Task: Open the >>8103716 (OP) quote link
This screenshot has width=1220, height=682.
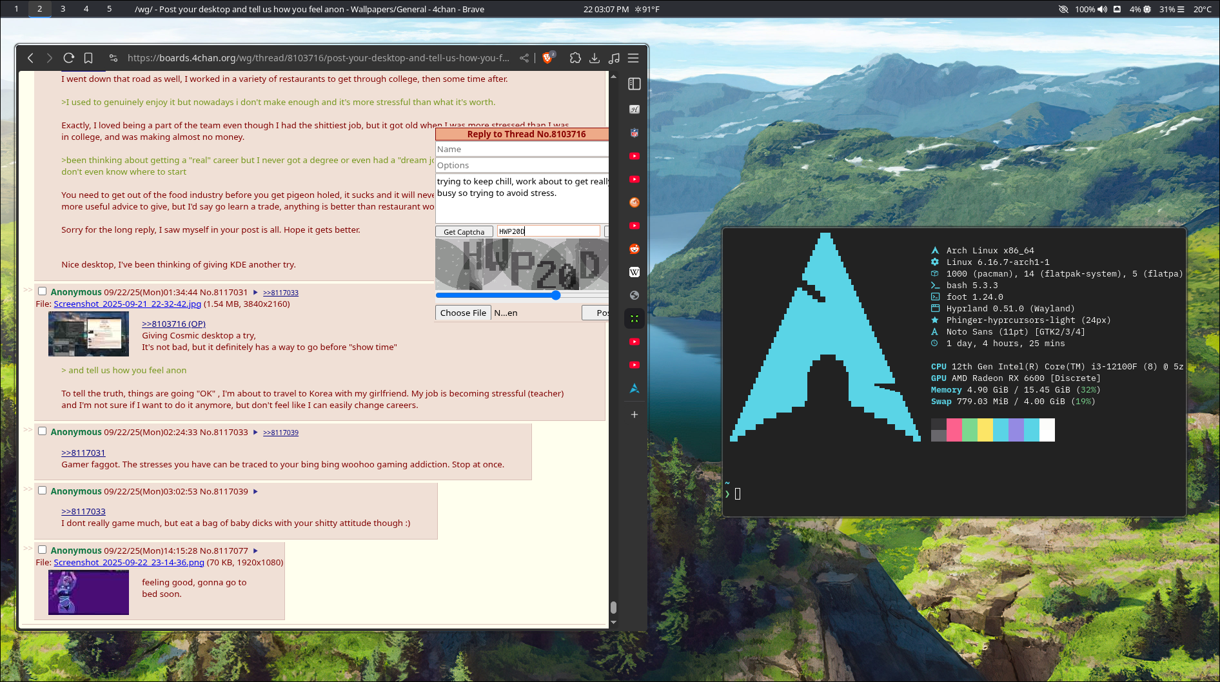Action: 173,324
